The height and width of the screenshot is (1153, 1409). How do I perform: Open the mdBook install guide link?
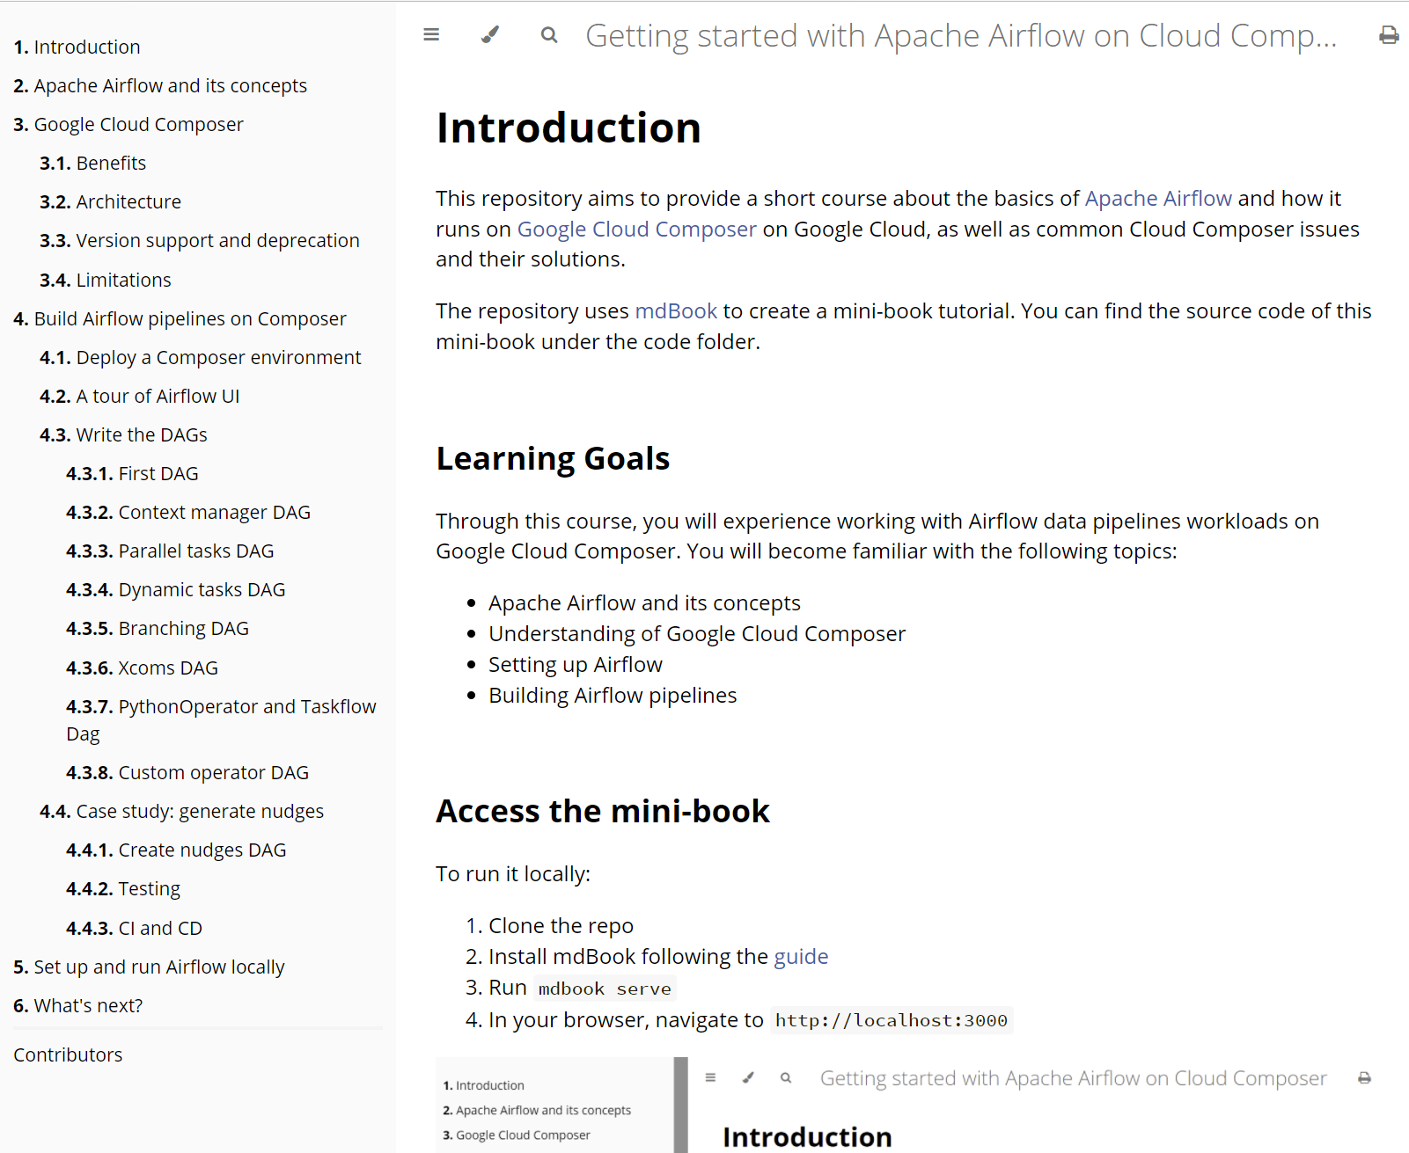(801, 957)
